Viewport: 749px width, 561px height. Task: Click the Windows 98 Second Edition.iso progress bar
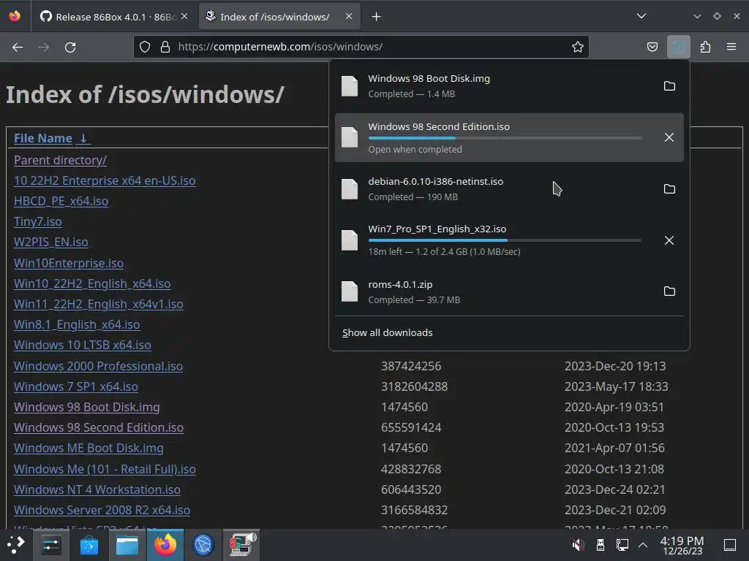[x=505, y=138]
